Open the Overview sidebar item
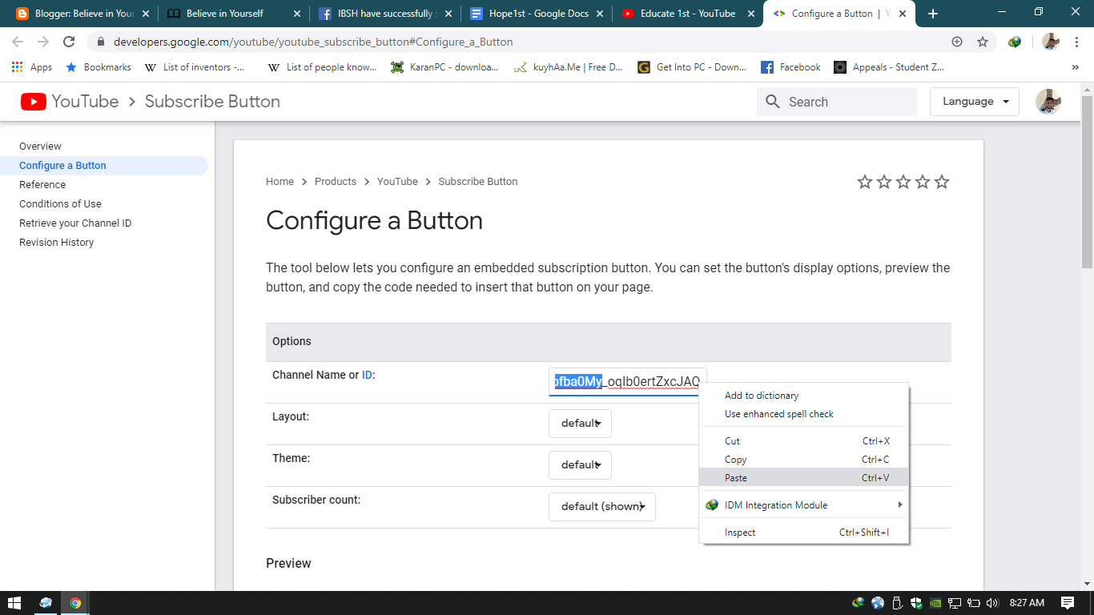The width and height of the screenshot is (1094, 615). tap(40, 147)
